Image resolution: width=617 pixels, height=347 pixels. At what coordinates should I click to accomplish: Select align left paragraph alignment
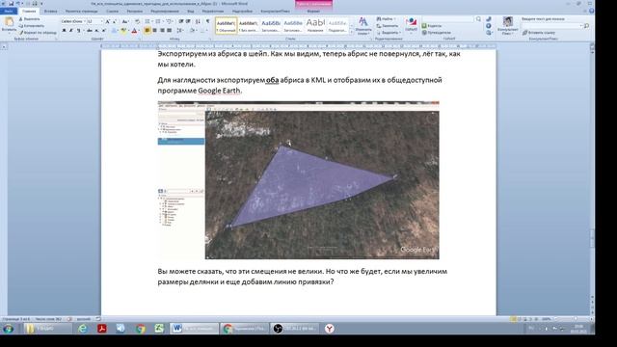tap(148, 30)
